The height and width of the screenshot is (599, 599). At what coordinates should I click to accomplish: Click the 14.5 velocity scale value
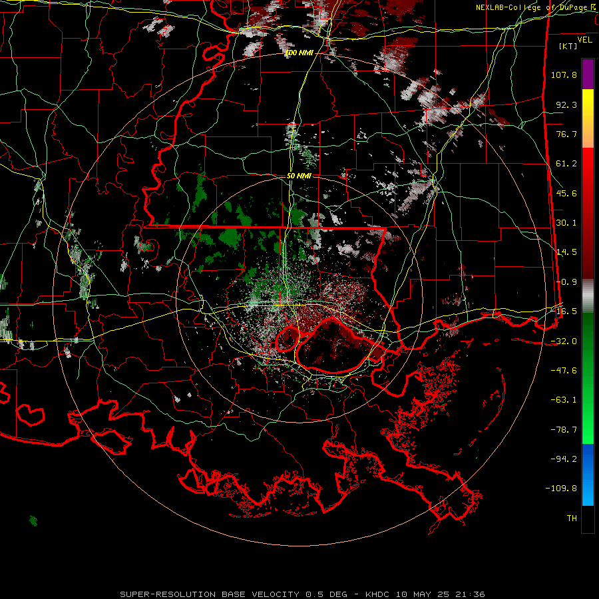point(566,252)
